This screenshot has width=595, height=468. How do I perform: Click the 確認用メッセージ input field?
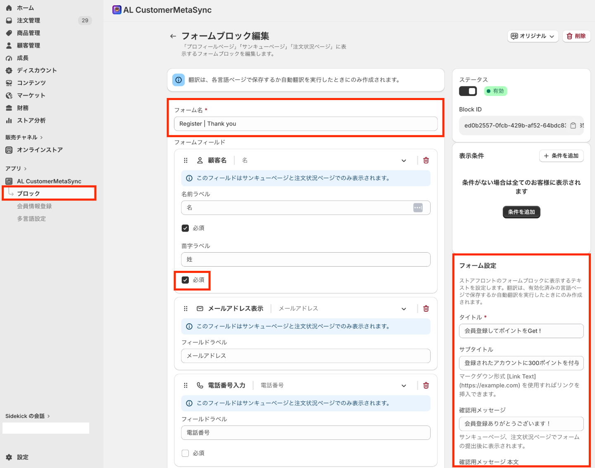521,424
